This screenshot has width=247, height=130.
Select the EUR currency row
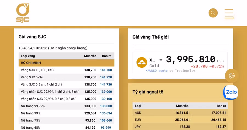coord(180,120)
